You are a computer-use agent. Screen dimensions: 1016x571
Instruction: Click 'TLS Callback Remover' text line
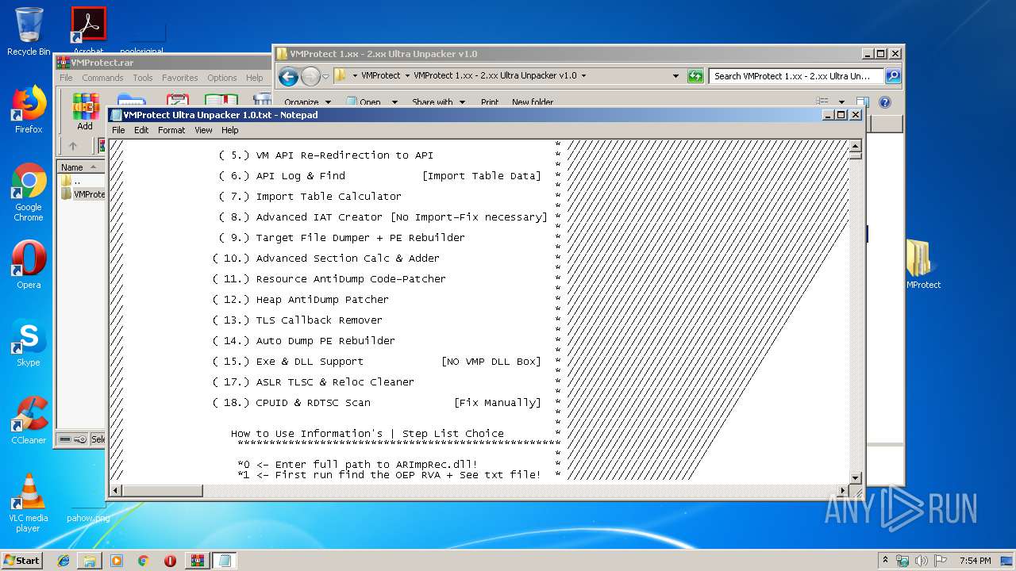tap(319, 320)
